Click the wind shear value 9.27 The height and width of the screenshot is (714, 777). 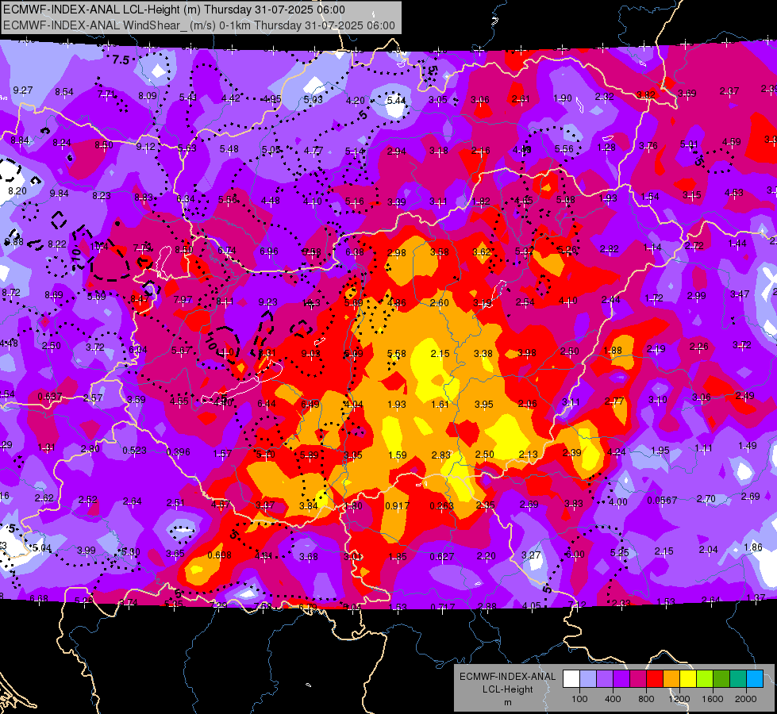pyautogui.click(x=23, y=90)
